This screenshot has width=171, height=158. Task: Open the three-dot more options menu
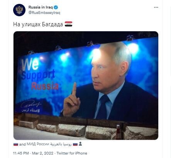pyautogui.click(x=156, y=7)
